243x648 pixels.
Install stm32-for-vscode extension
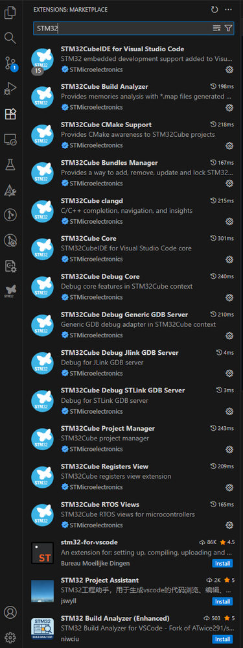point(223,563)
